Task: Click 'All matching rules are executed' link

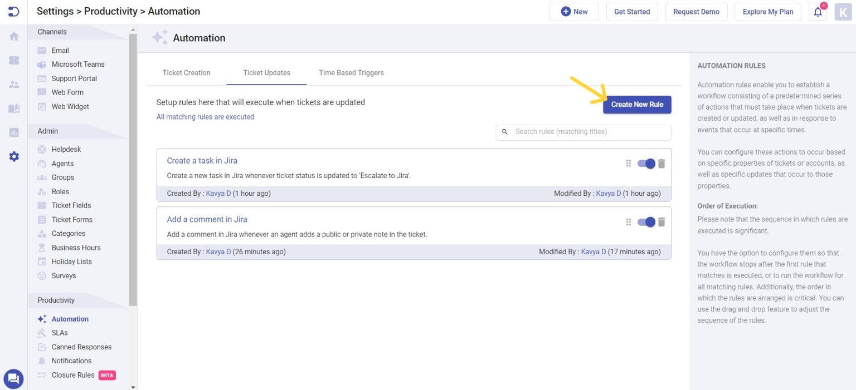Action: (205, 117)
